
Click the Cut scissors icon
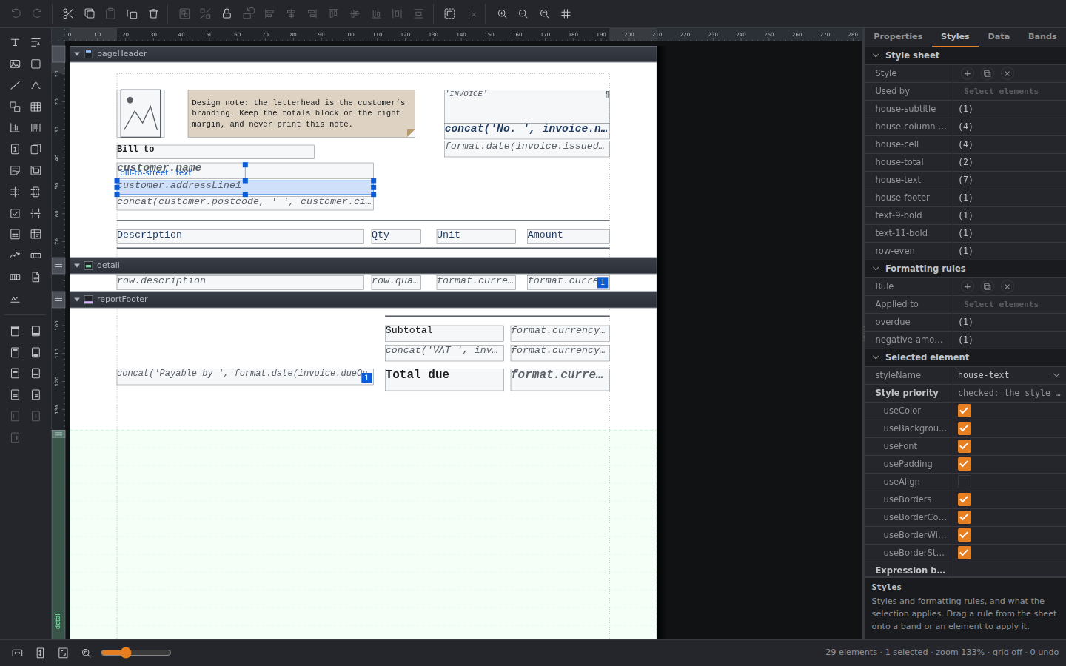(68, 13)
